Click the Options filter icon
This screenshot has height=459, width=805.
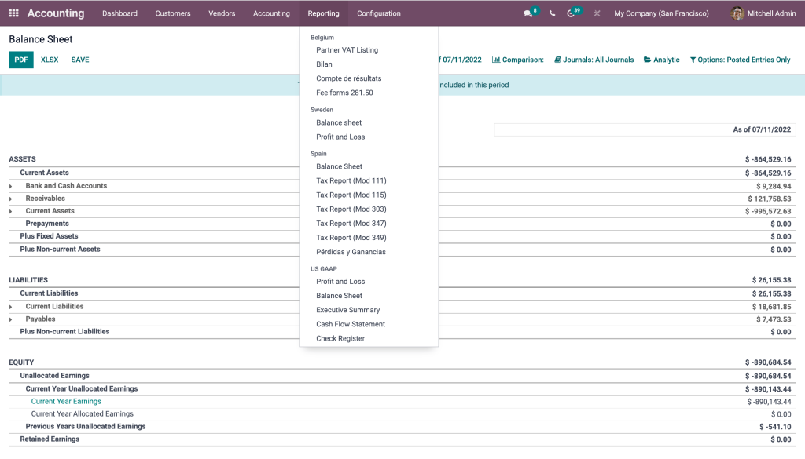[x=694, y=60]
